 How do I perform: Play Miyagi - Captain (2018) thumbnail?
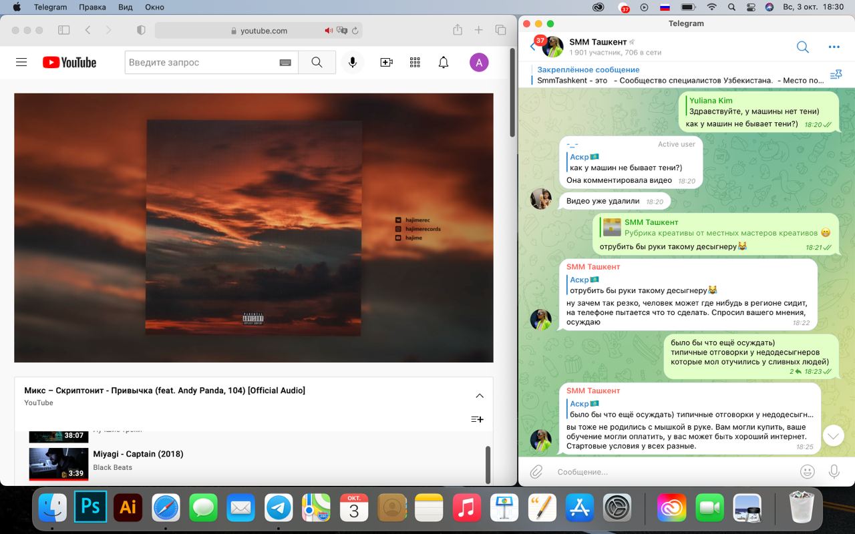[x=59, y=464]
